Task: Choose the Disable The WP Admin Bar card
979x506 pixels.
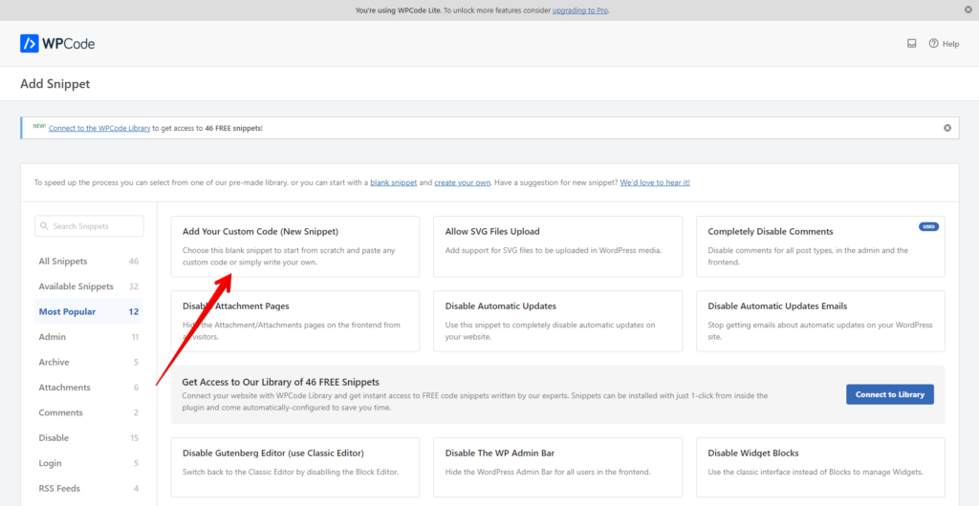Action: point(557,468)
